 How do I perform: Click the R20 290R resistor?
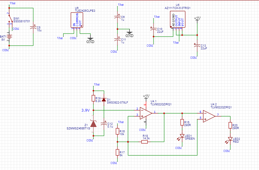coord(230,125)
